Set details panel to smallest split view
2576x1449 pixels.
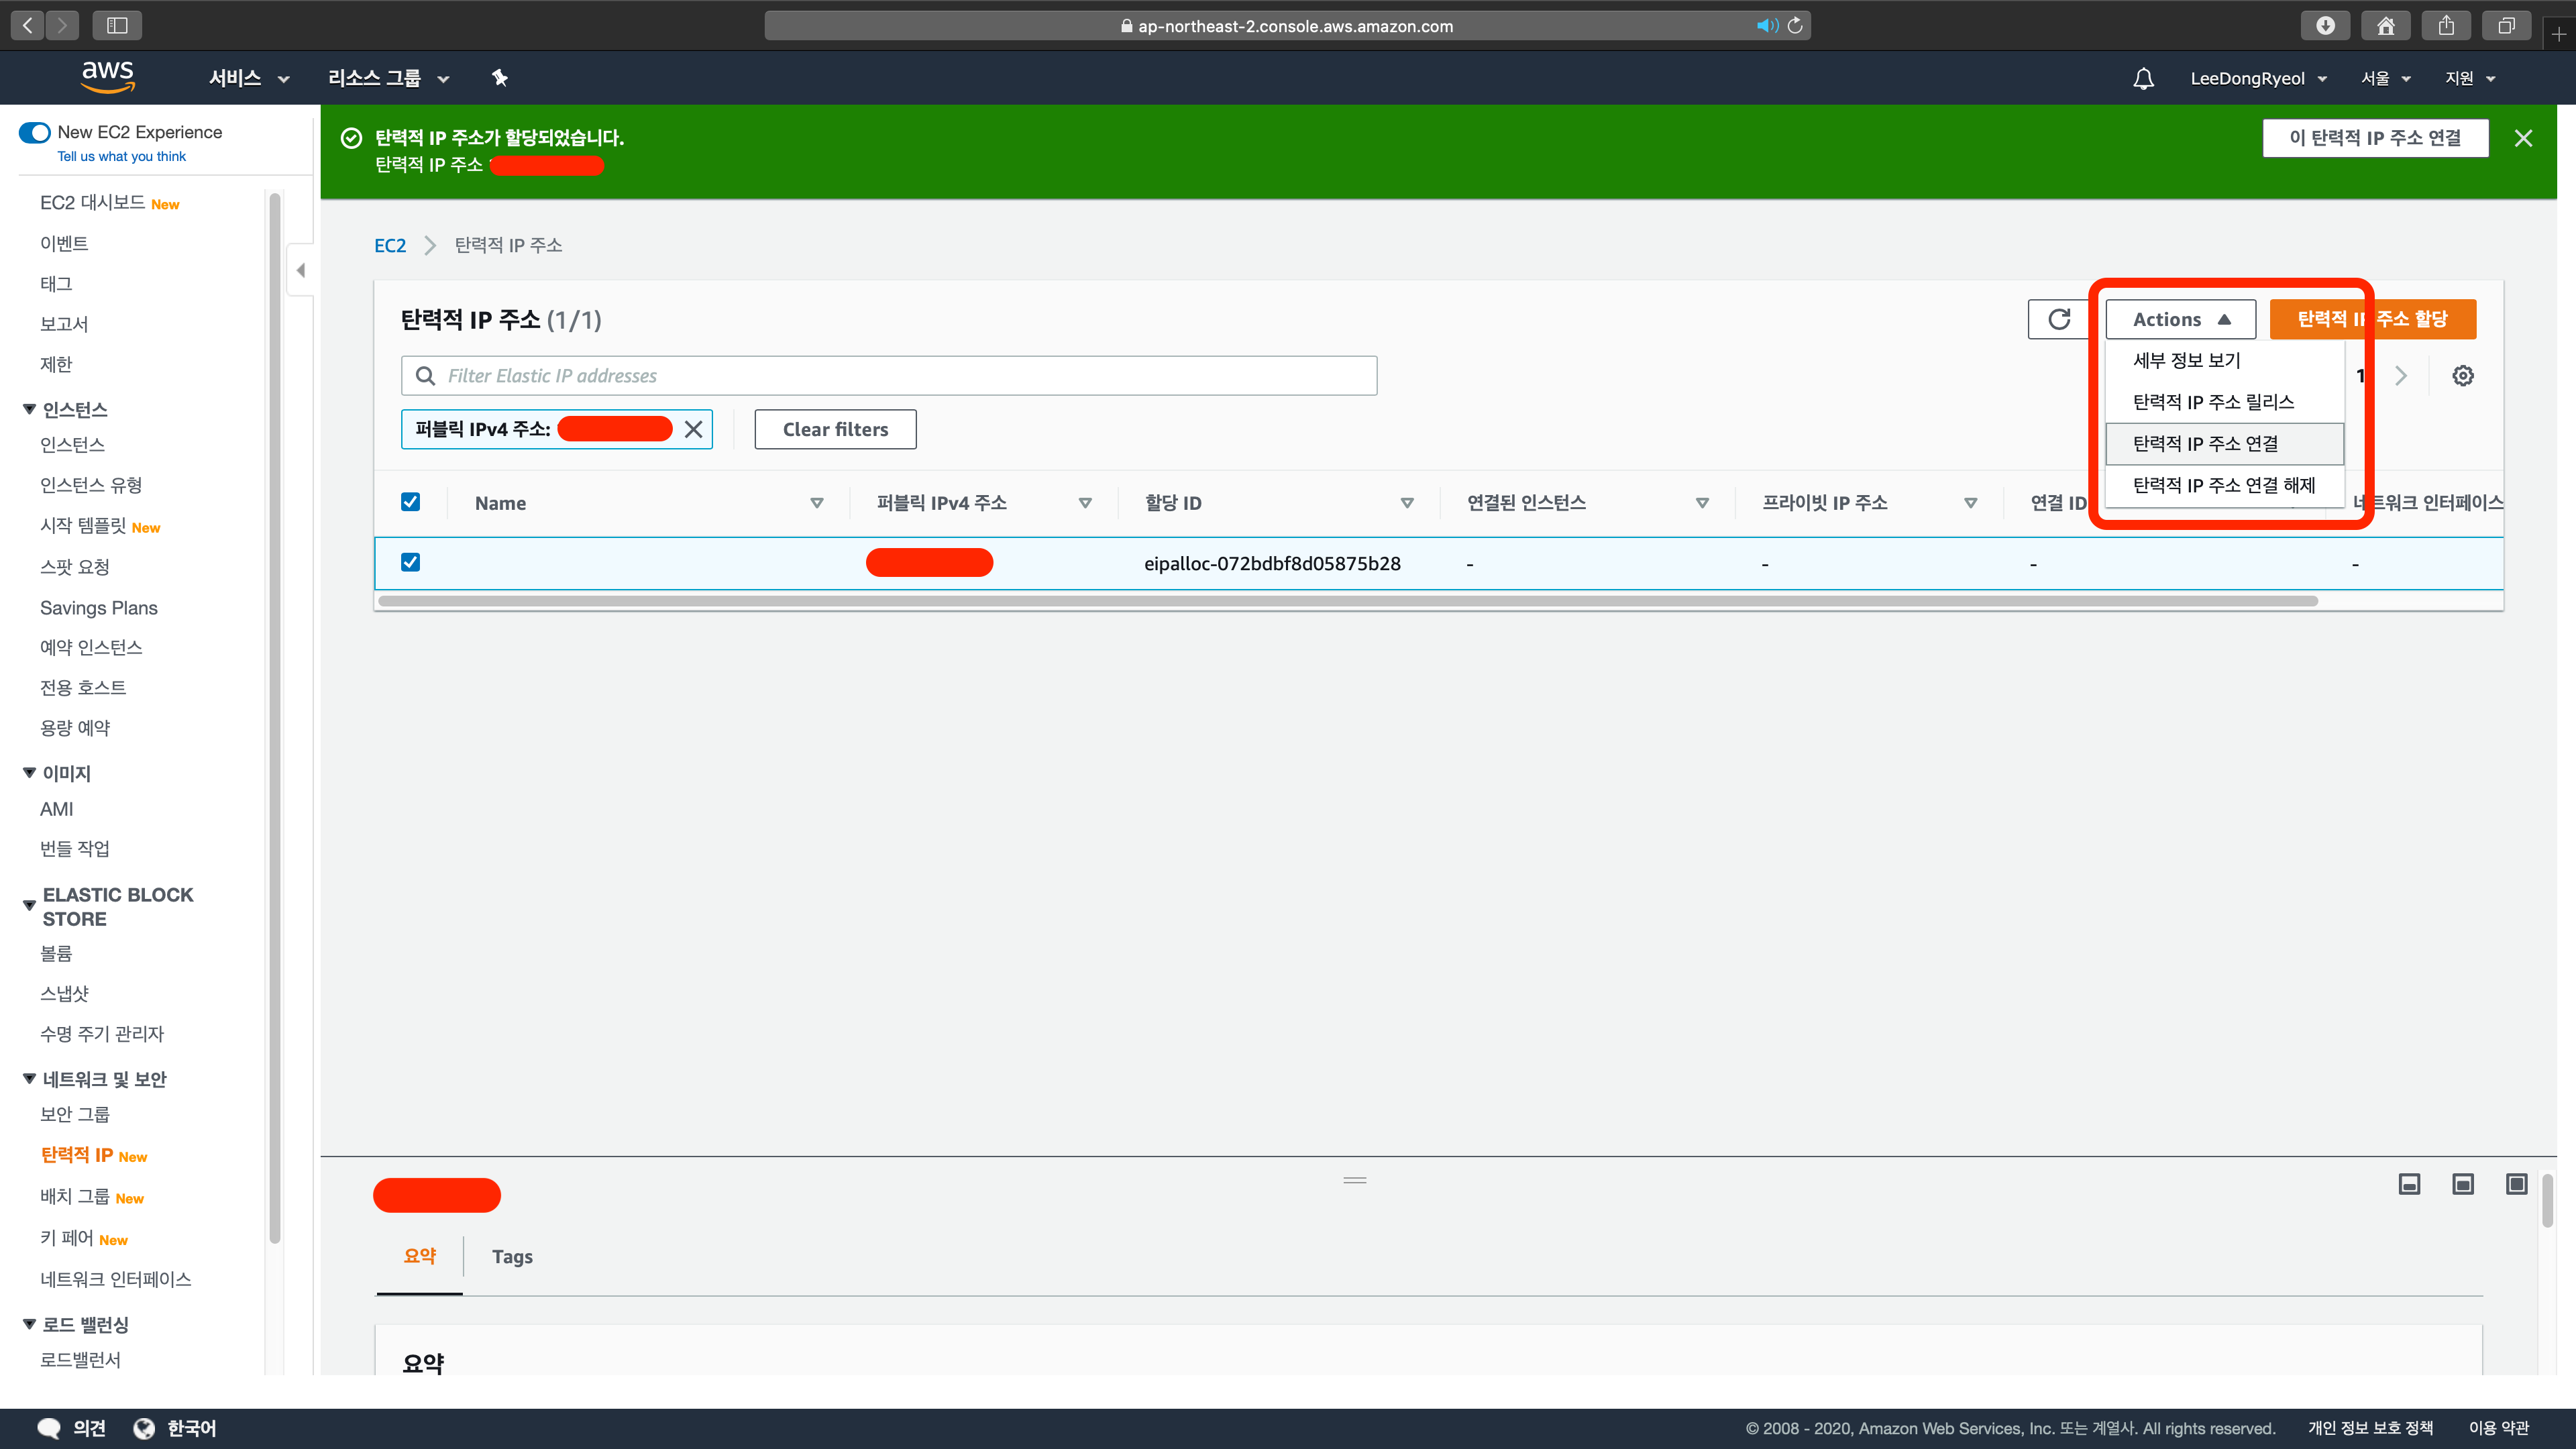2409,1184
